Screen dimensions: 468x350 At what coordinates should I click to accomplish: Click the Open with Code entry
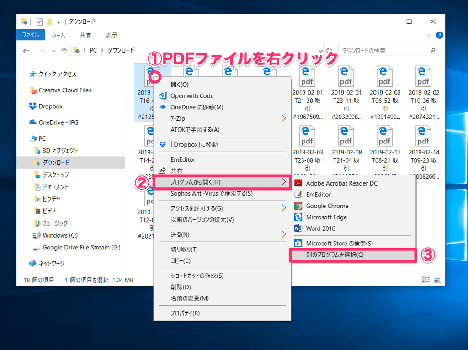(192, 96)
